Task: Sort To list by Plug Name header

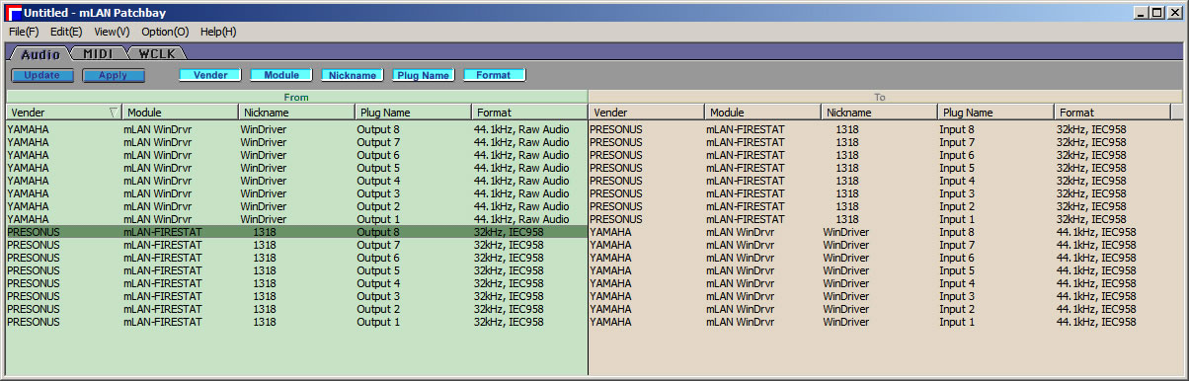Action: [996, 113]
